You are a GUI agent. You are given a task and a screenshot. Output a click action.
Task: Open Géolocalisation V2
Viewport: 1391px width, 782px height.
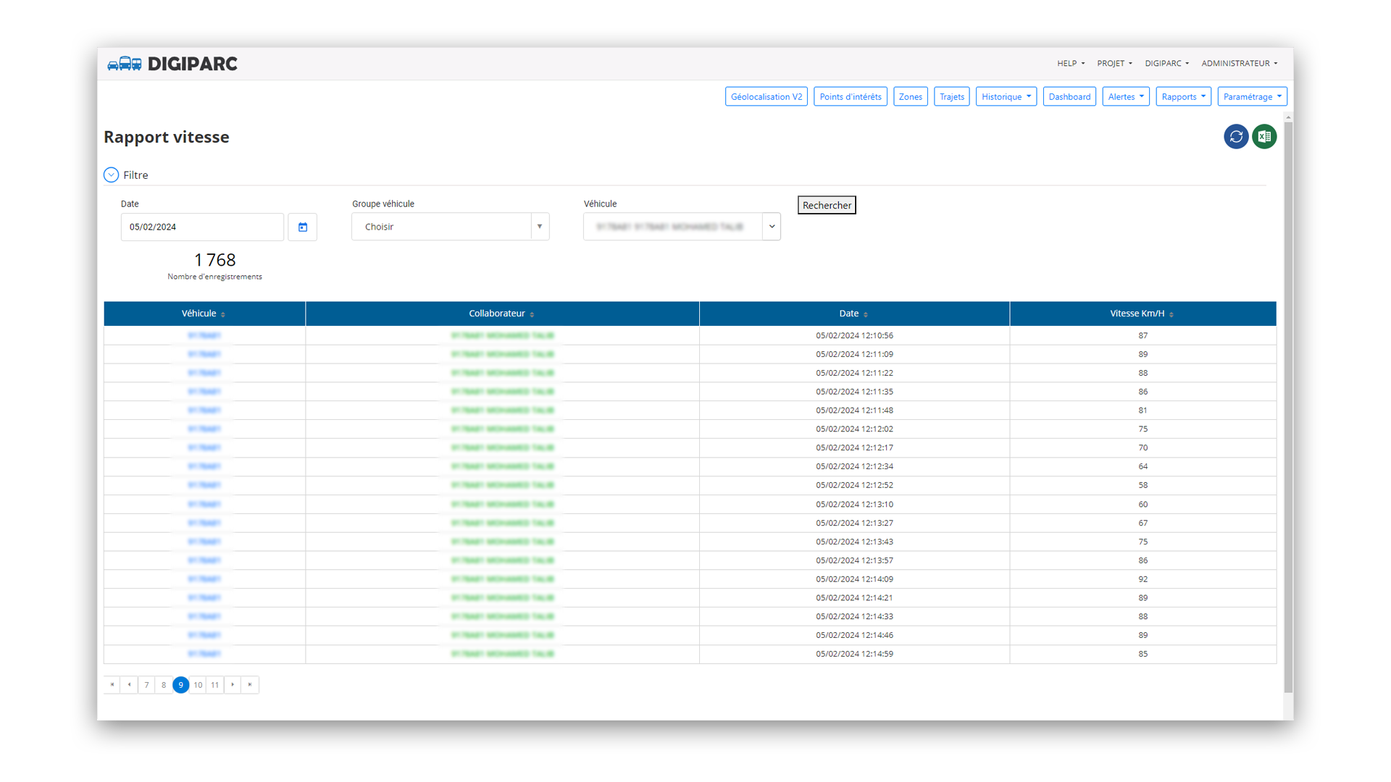(x=766, y=97)
